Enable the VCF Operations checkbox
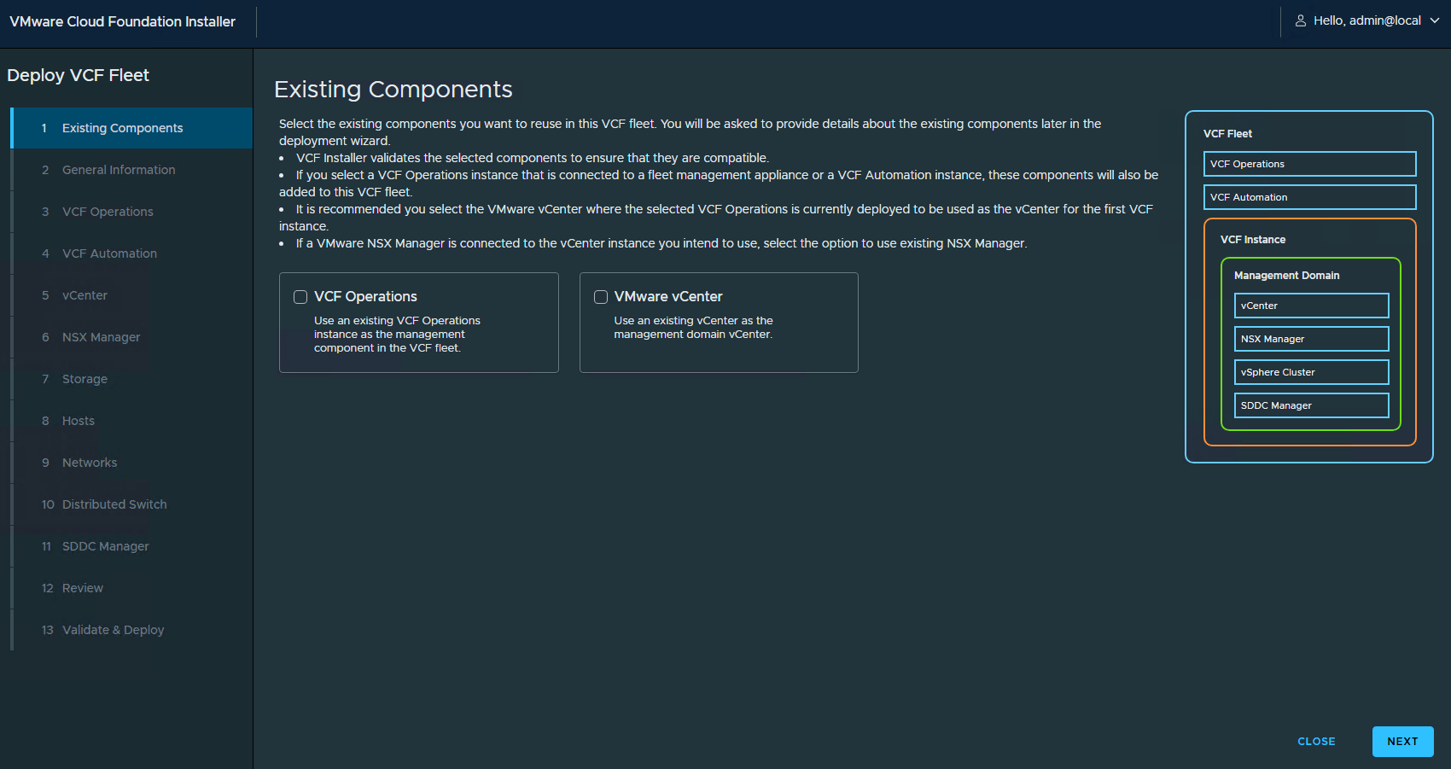Image resolution: width=1451 pixels, height=769 pixels. point(300,297)
